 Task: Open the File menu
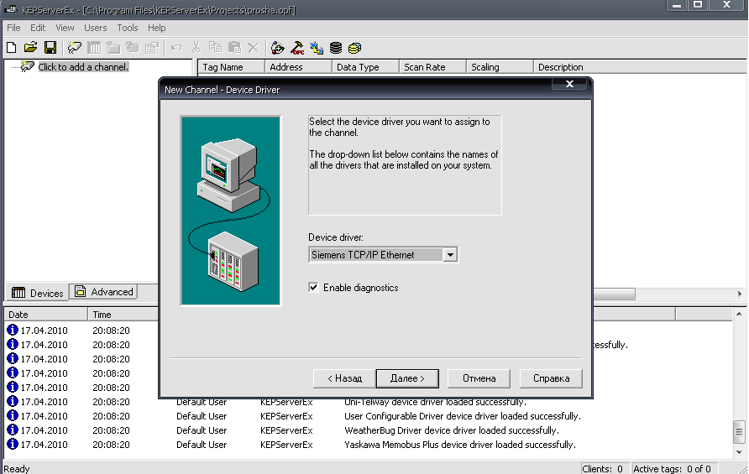click(13, 28)
